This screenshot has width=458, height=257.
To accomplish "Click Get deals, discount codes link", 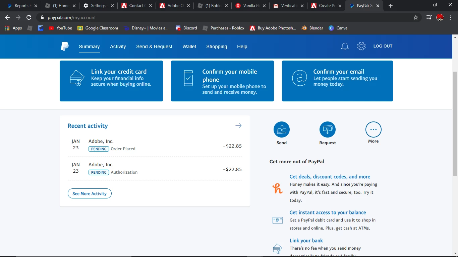I will point(330,177).
